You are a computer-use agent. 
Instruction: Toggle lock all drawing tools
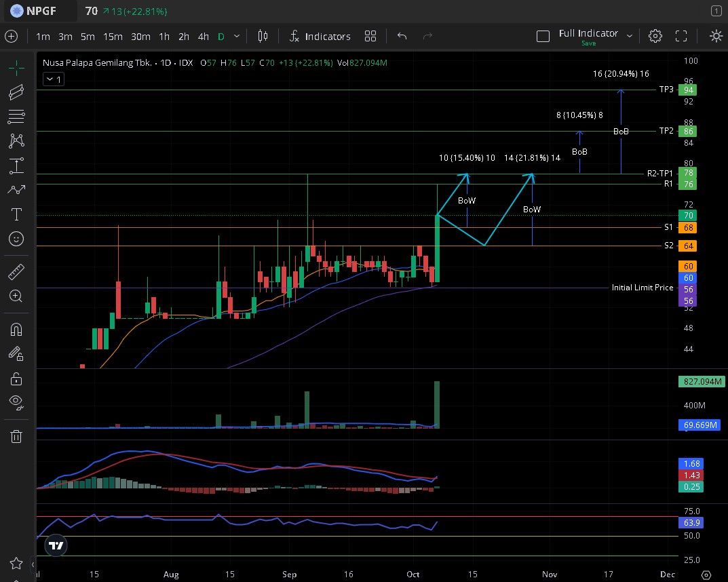click(x=16, y=379)
